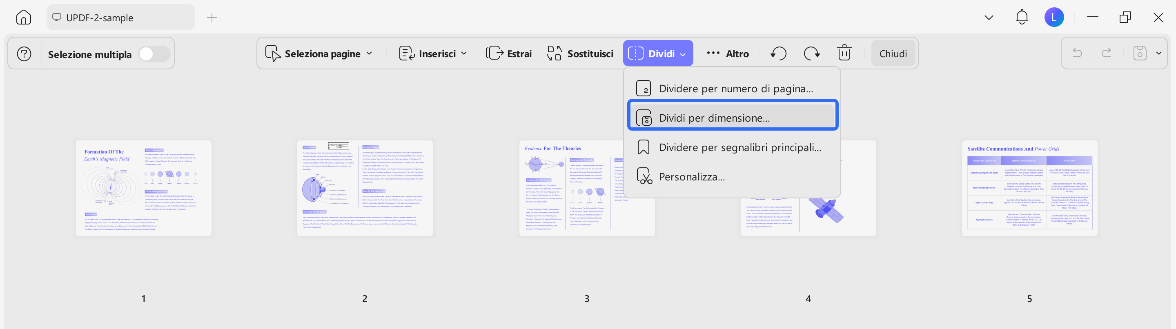This screenshot has width=1176, height=329.
Task: Select page 1 thumbnail
Action: coord(144,188)
